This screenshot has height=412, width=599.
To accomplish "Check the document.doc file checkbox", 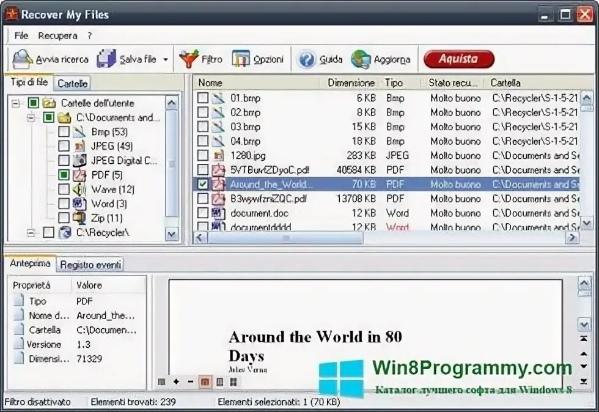I will click(x=203, y=213).
